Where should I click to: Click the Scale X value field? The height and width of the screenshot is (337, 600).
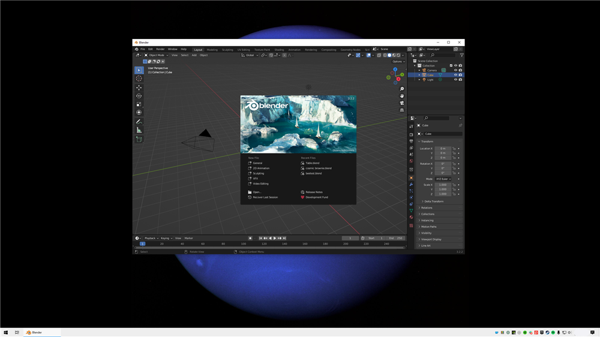coord(442,185)
